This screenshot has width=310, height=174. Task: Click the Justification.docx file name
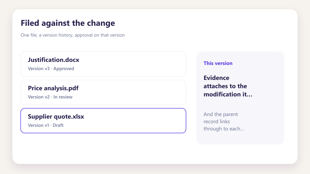pyautogui.click(x=53, y=60)
